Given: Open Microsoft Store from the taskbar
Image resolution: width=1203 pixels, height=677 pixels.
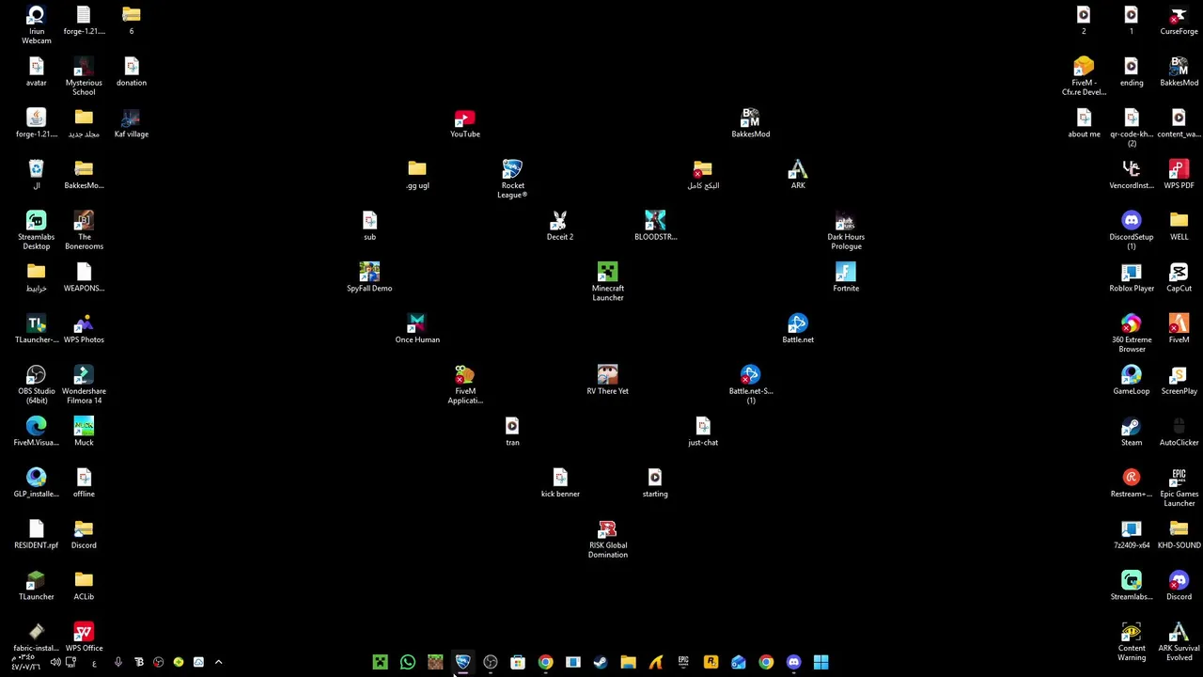Looking at the screenshot, I should click(x=518, y=663).
